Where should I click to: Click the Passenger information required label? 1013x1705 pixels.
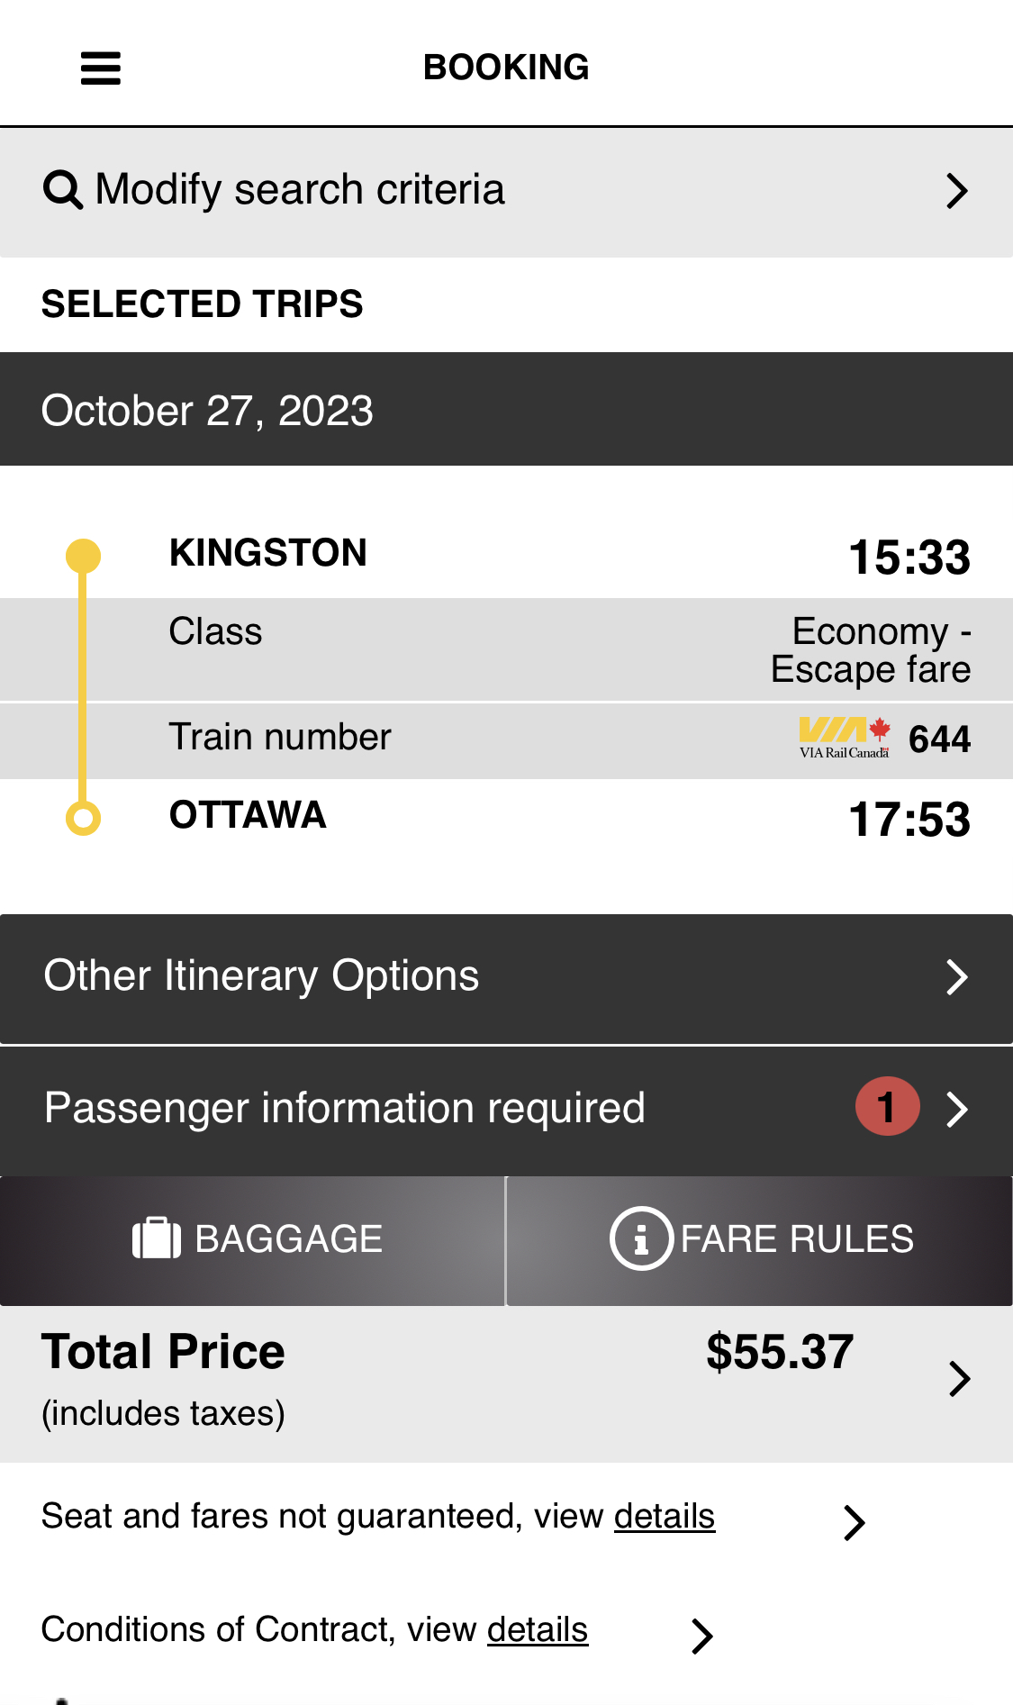click(x=344, y=1108)
